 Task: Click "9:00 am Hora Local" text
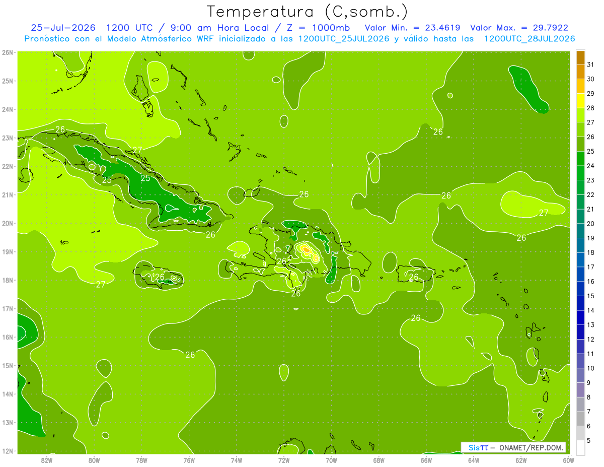[220, 28]
